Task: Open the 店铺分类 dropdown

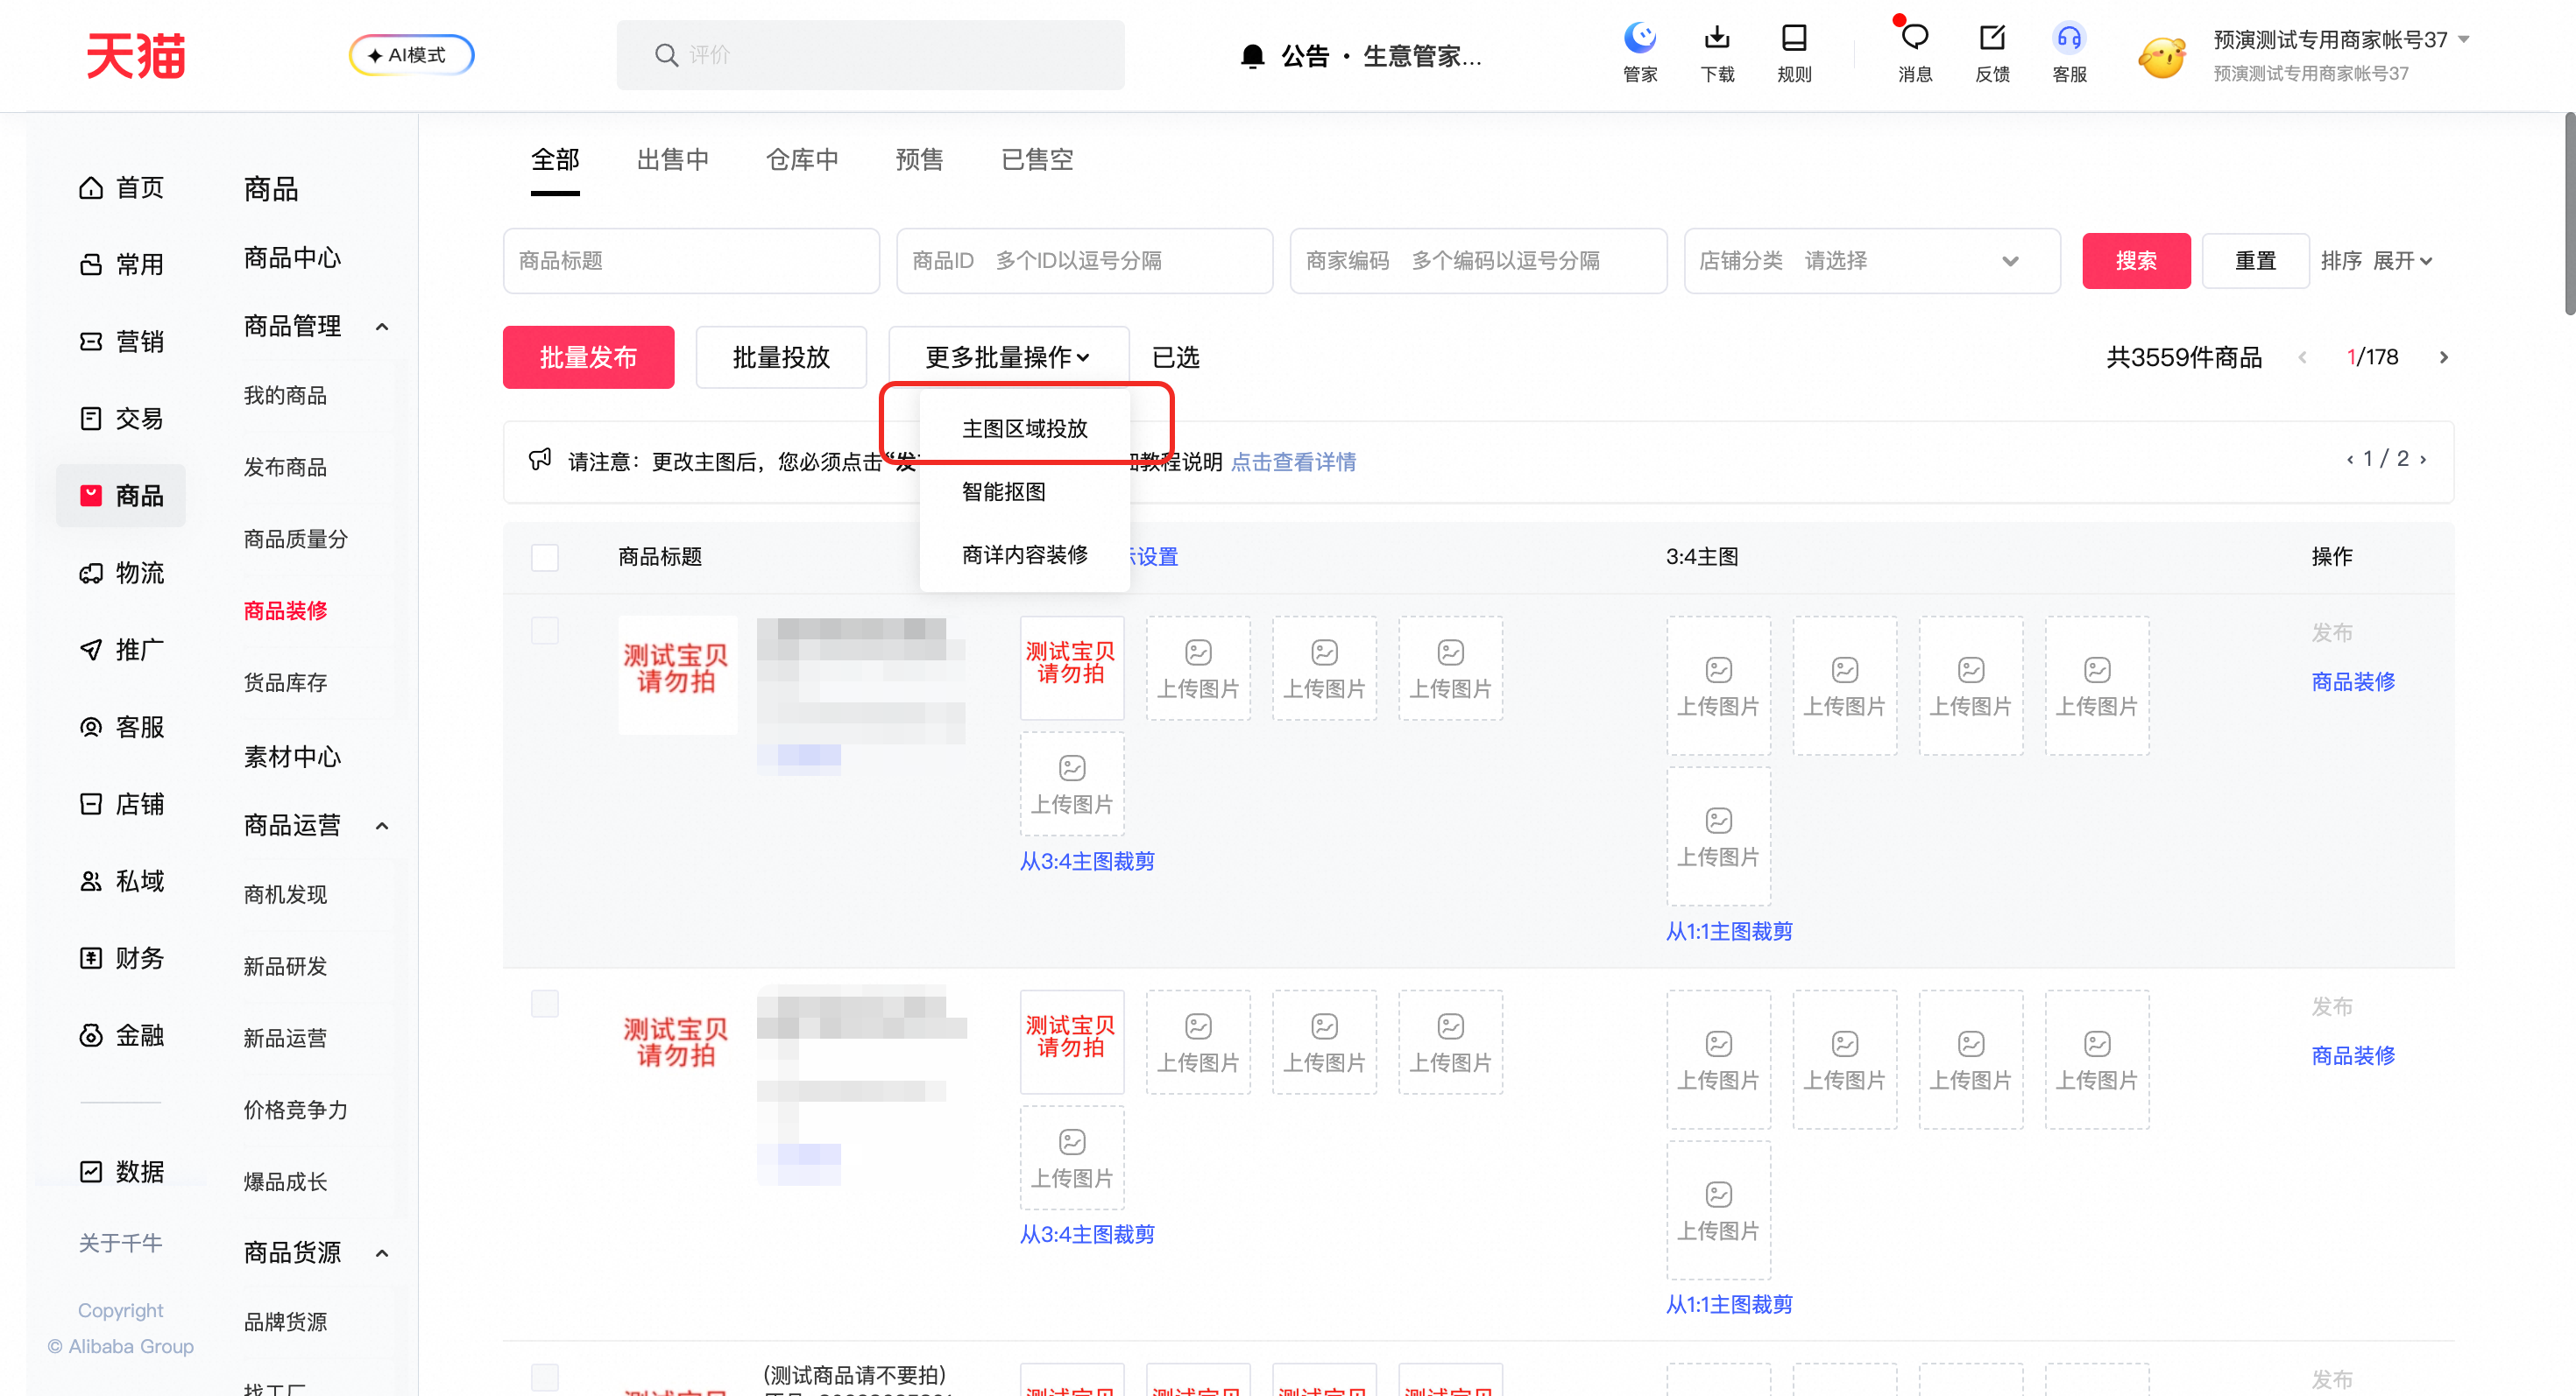Action: [x=1872, y=261]
